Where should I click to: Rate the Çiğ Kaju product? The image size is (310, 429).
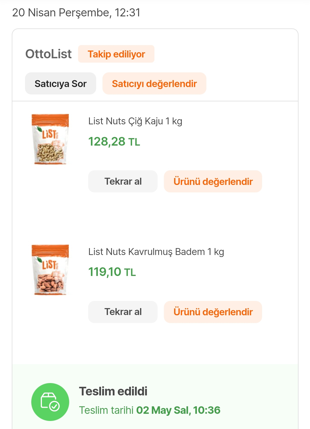click(x=213, y=181)
